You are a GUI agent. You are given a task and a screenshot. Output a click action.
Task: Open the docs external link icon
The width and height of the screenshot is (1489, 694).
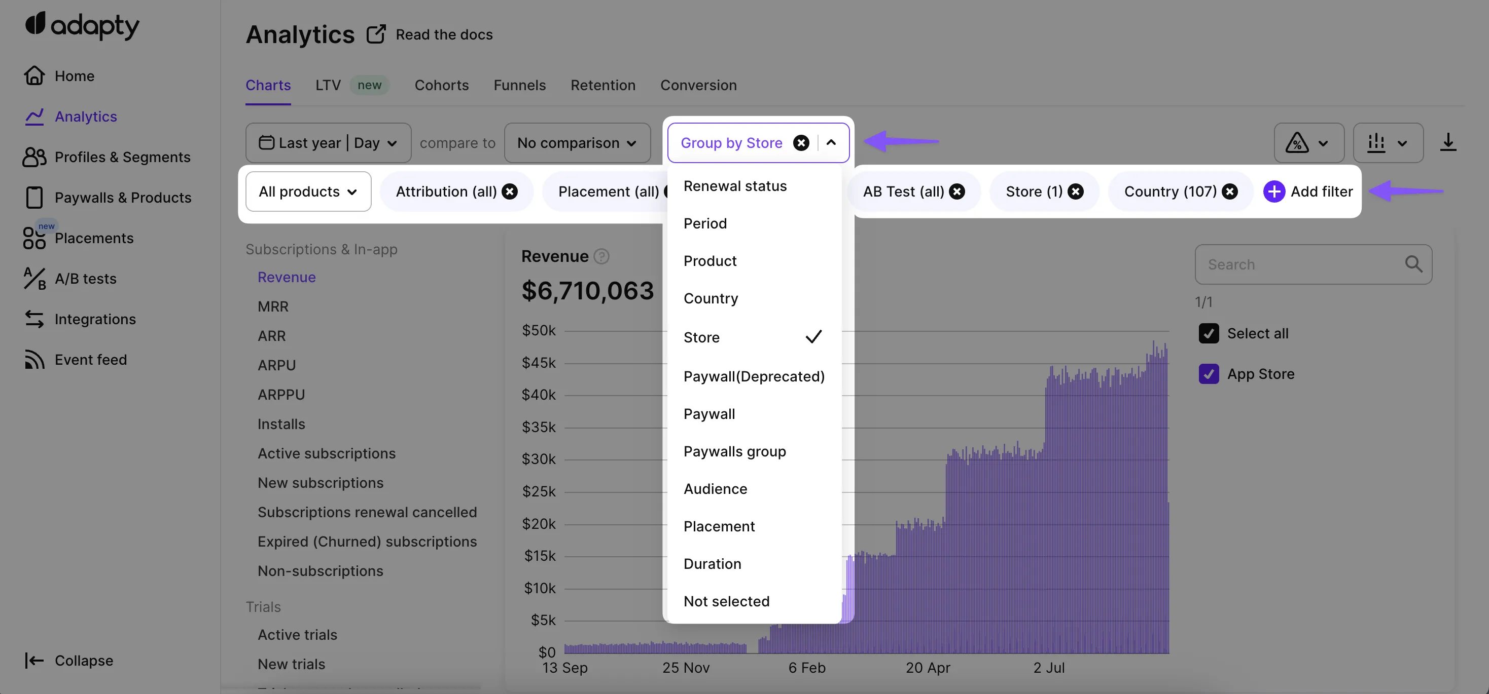(376, 34)
